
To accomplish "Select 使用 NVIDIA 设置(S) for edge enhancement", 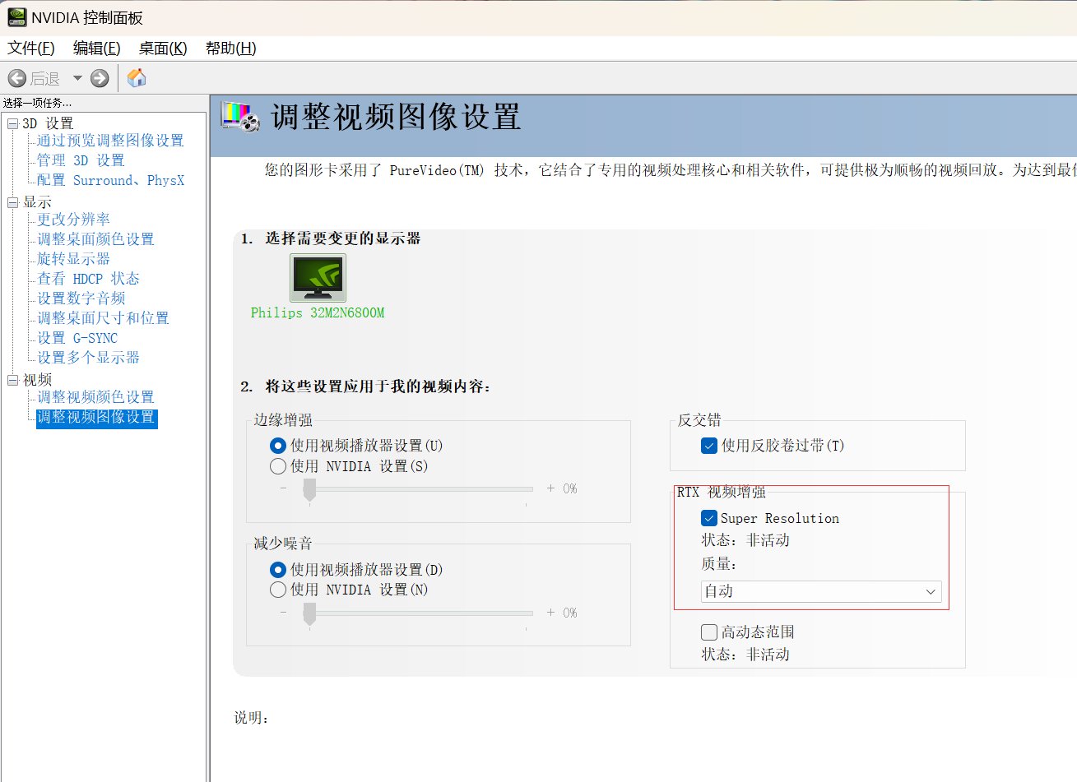I will [278, 466].
